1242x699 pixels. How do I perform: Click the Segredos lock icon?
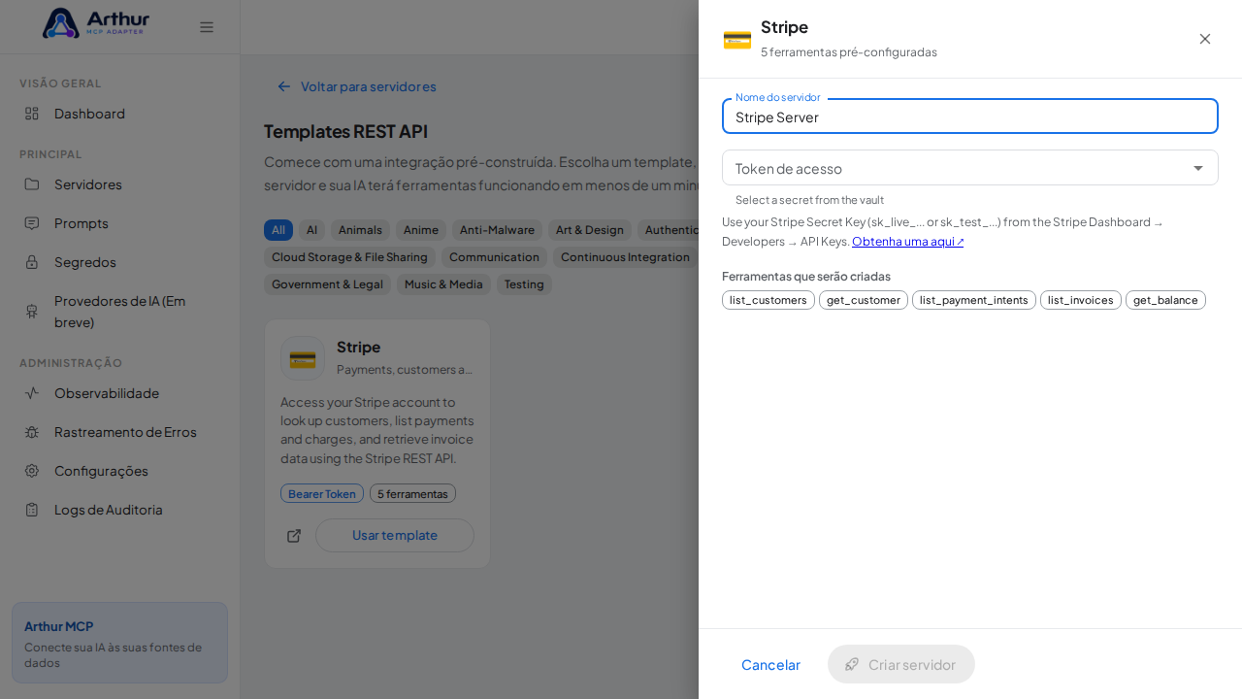pos(32,262)
